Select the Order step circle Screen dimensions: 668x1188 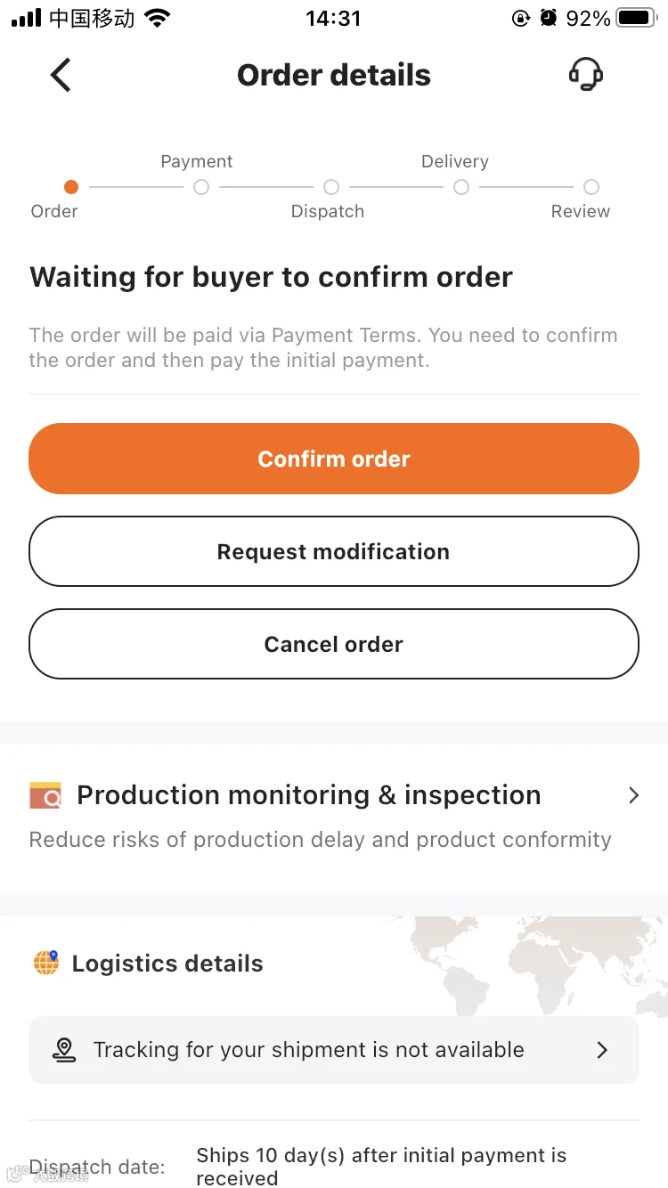click(x=71, y=187)
